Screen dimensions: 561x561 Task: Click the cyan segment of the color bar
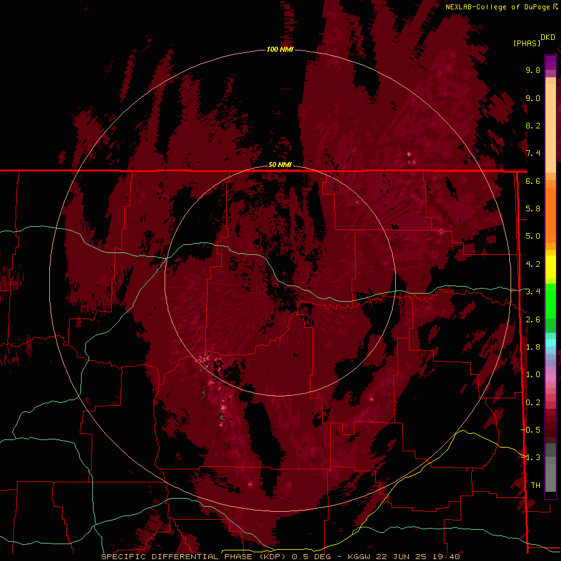coord(550,343)
